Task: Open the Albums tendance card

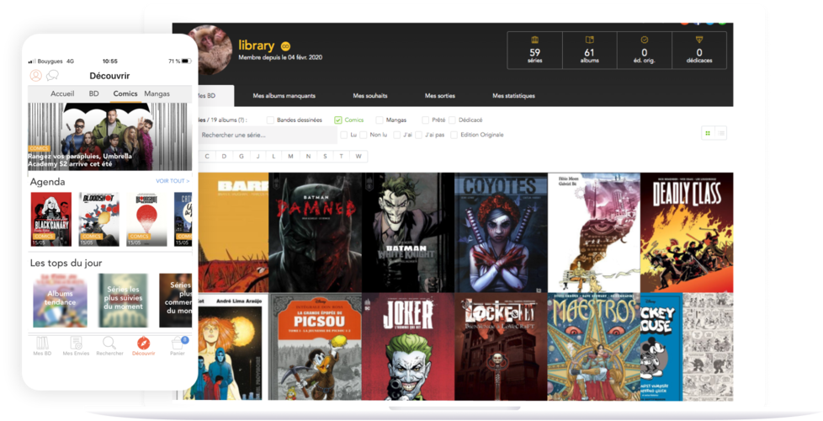Action: tap(60, 300)
